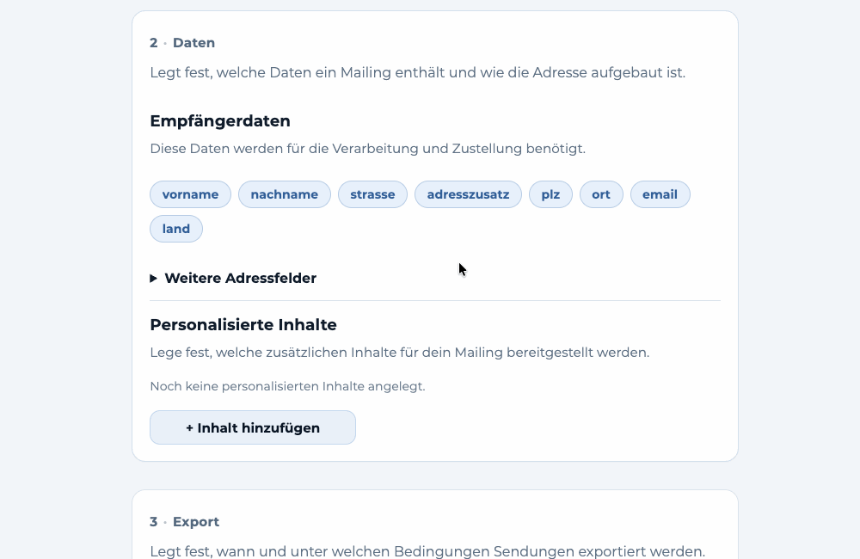The width and height of the screenshot is (860, 559).
Task: Select the email field chip
Action: coord(660,194)
